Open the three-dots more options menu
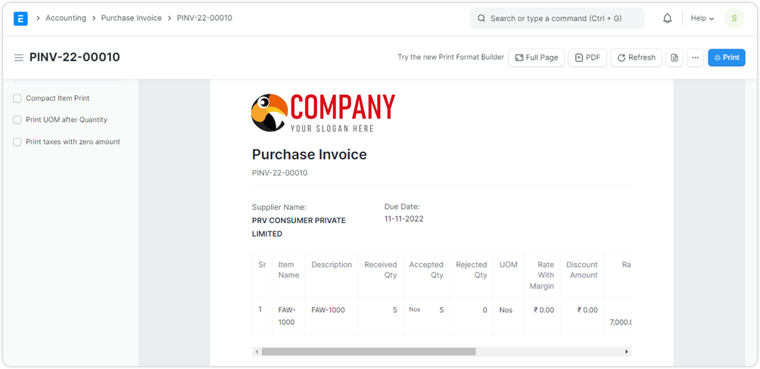760x369 pixels. point(695,57)
